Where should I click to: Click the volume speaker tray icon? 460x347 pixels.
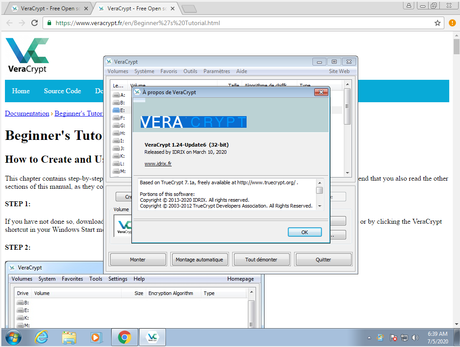point(415,338)
